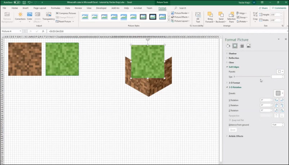Switch to the Formulas tab
289x165 pixels.
point(55,8)
